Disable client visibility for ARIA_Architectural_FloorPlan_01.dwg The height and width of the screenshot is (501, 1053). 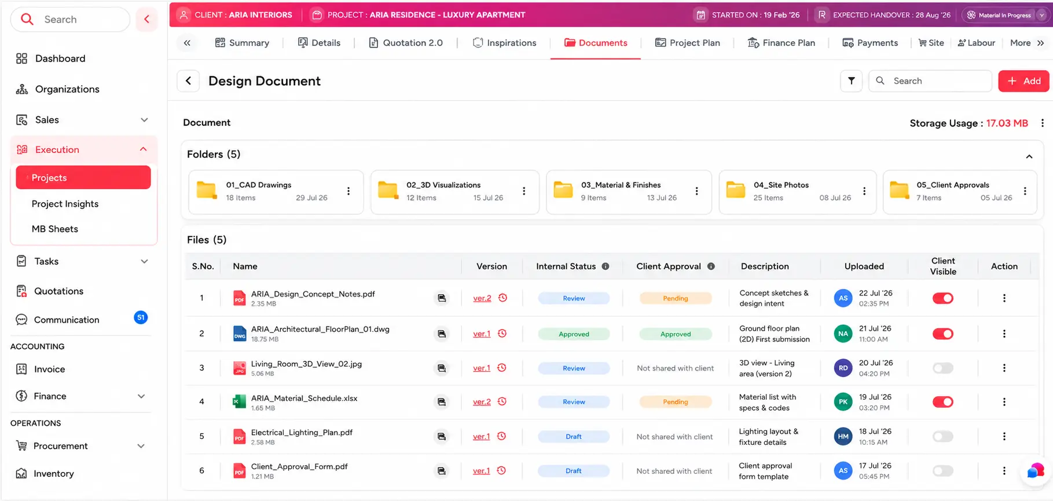pyautogui.click(x=942, y=334)
